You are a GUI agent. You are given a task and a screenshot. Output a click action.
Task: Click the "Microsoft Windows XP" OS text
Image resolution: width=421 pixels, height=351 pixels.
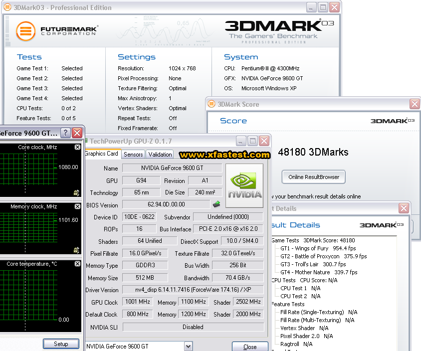(269, 88)
